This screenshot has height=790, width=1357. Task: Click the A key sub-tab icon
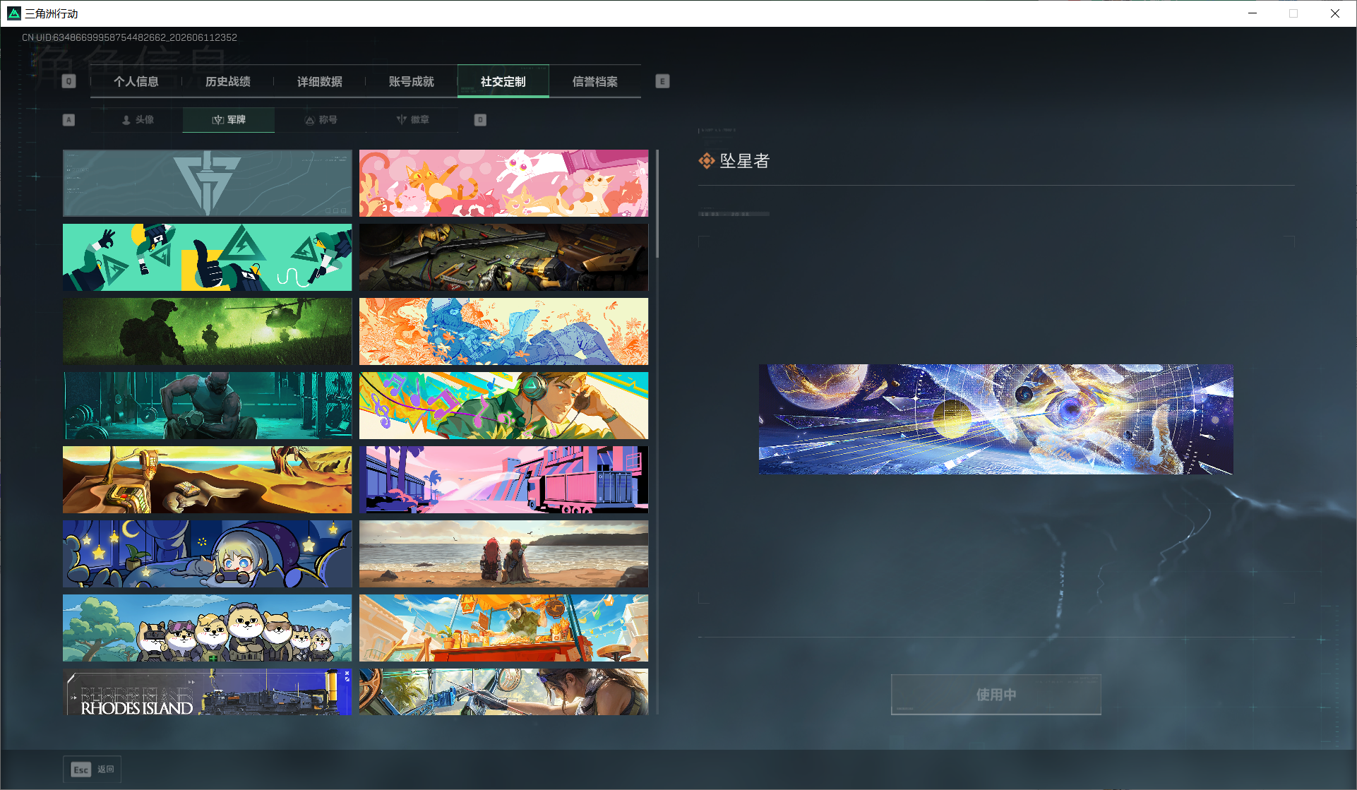pyautogui.click(x=68, y=120)
